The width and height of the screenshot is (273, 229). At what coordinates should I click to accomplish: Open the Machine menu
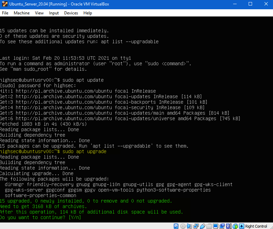point(22,13)
